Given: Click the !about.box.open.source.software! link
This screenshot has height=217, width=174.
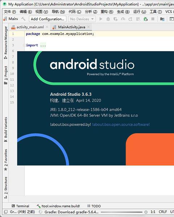Looking at the screenshot, I should tap(121, 124).
